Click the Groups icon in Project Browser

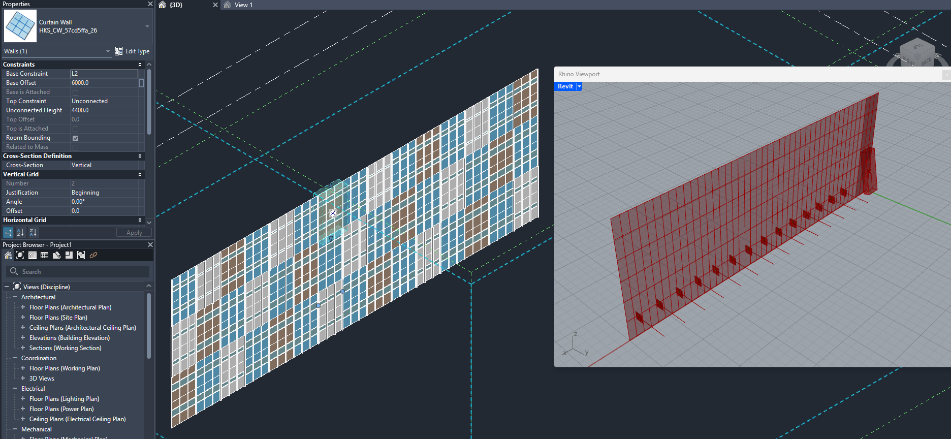[81, 255]
